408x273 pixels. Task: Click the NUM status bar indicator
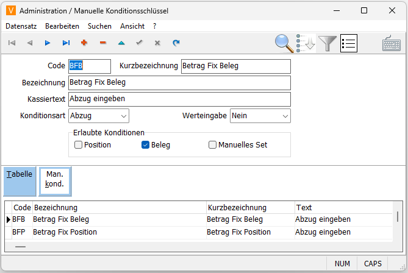point(342,264)
